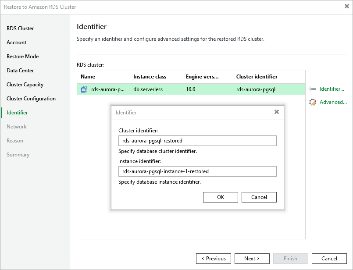Click the Advanced settings gear icon
353x270 pixels.
click(313, 102)
